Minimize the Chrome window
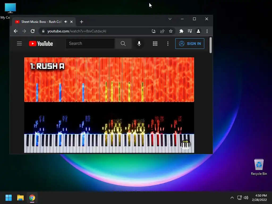272x204 pixels. (x=182, y=19)
